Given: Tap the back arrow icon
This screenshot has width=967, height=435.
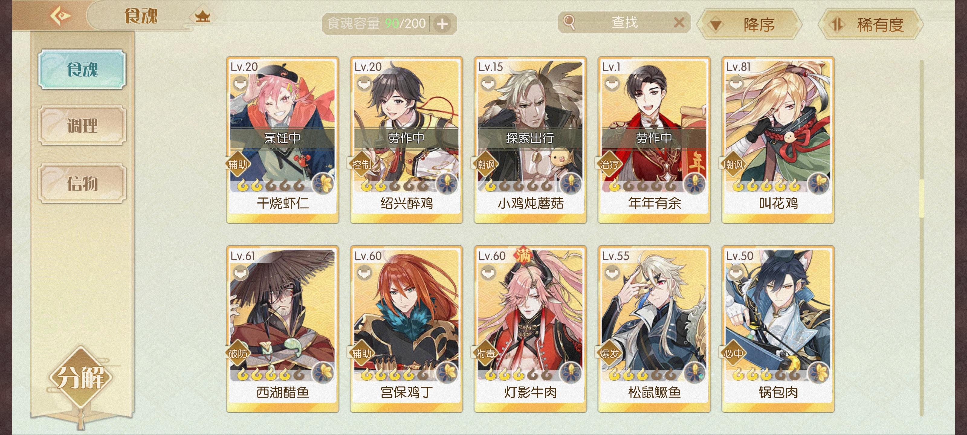Looking at the screenshot, I should pos(60,16).
